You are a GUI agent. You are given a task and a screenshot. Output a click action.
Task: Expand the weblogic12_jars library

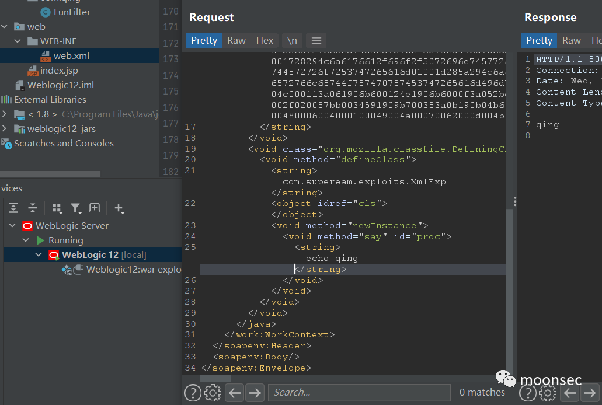[x=4, y=128]
